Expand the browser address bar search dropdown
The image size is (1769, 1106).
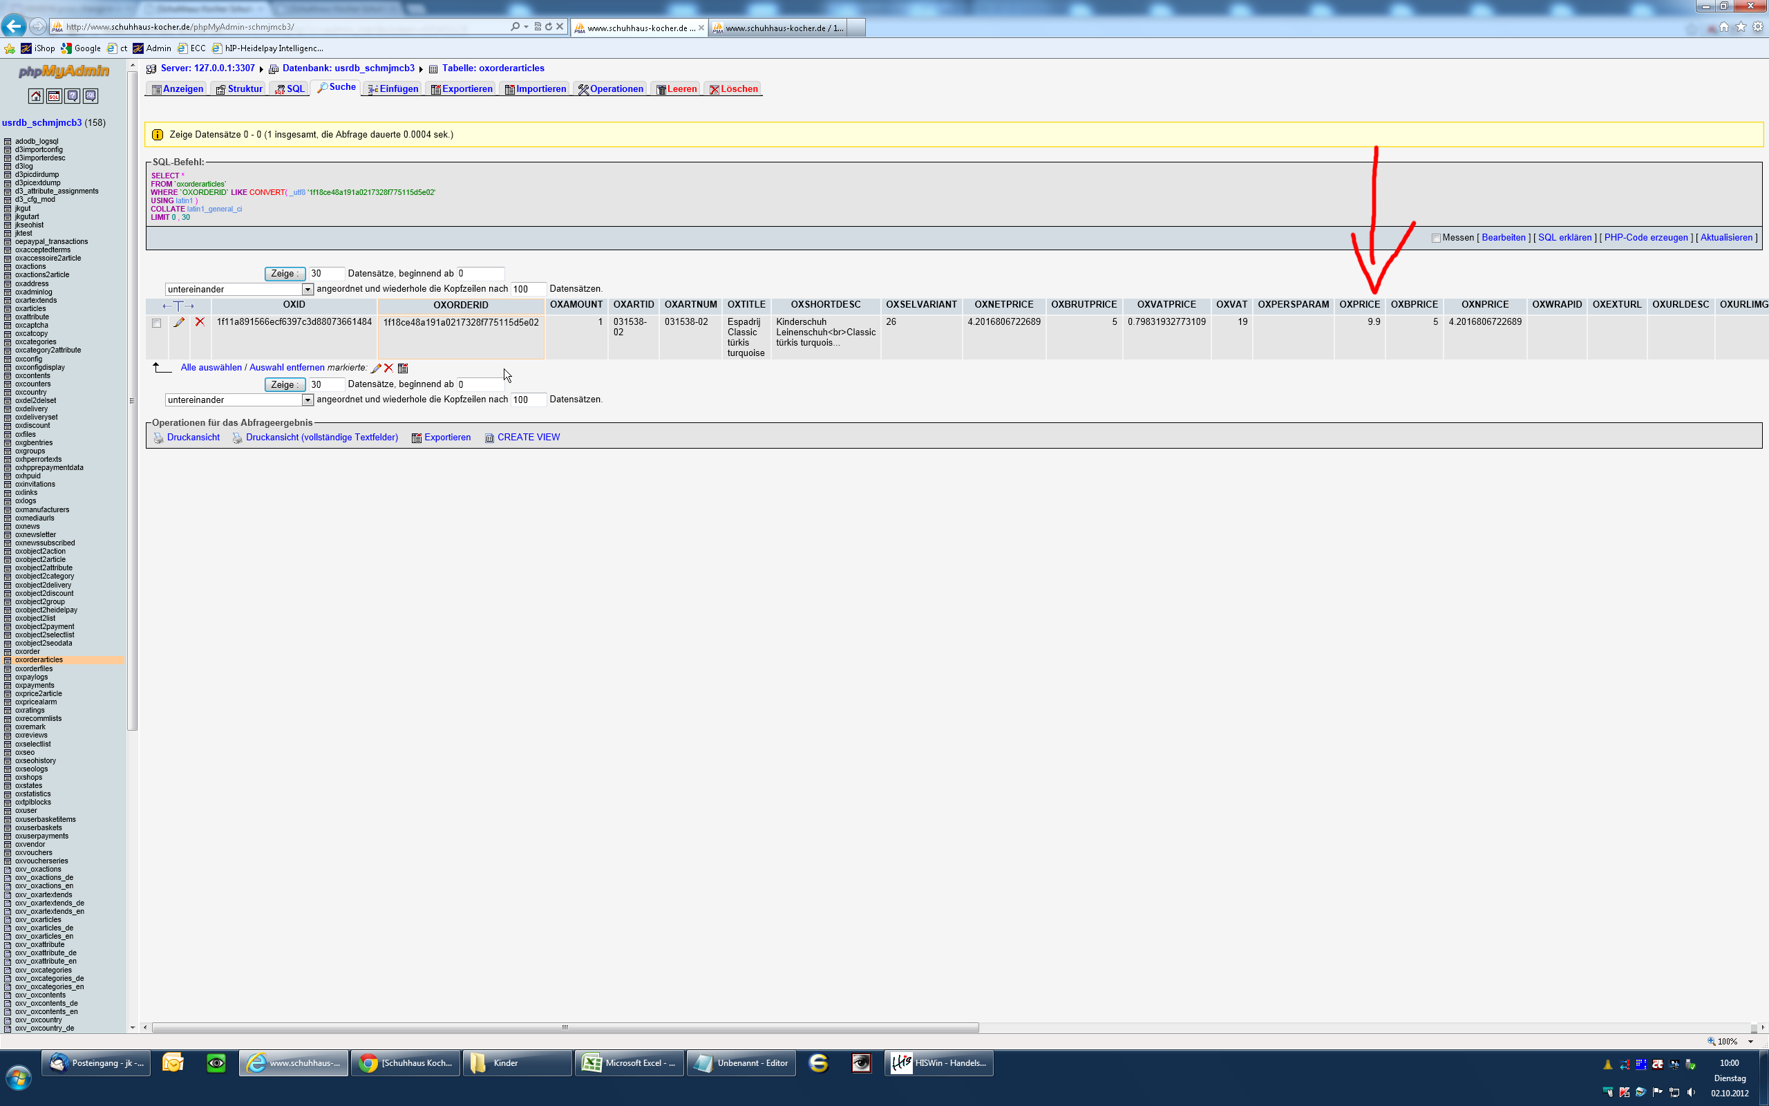tap(526, 27)
